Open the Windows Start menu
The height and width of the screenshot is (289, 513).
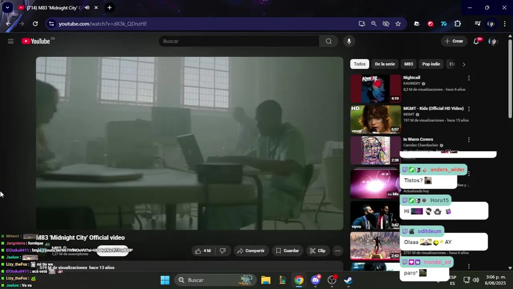click(165, 280)
